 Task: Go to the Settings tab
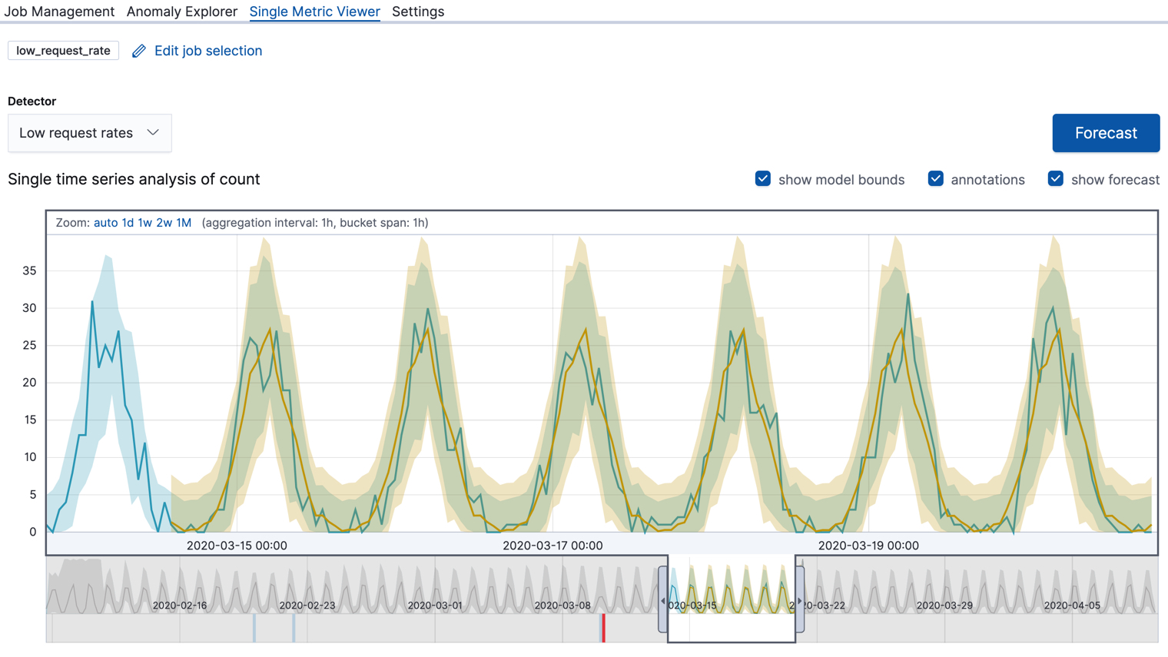418,12
